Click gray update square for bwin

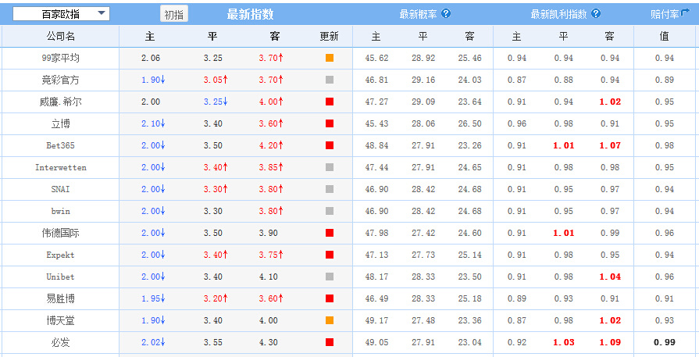click(x=330, y=211)
